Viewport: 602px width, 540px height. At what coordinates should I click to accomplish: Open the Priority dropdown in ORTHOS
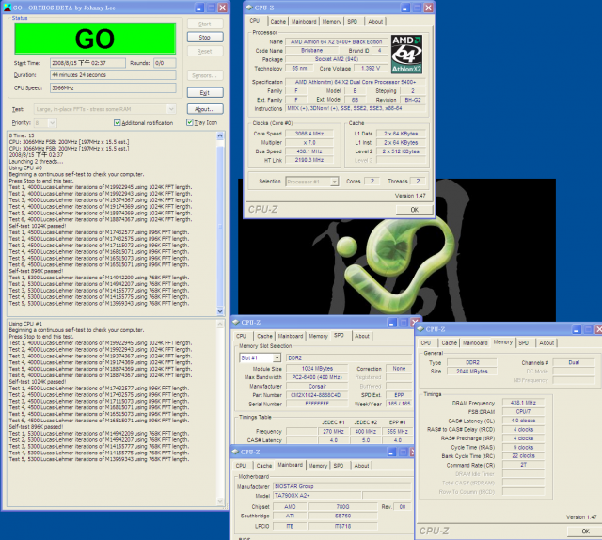point(53,123)
